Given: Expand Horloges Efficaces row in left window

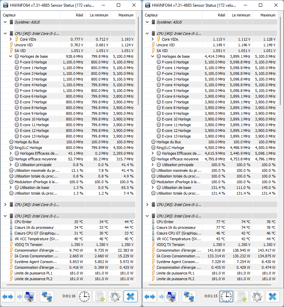Looking at the screenshot, I should [x=11, y=153].
